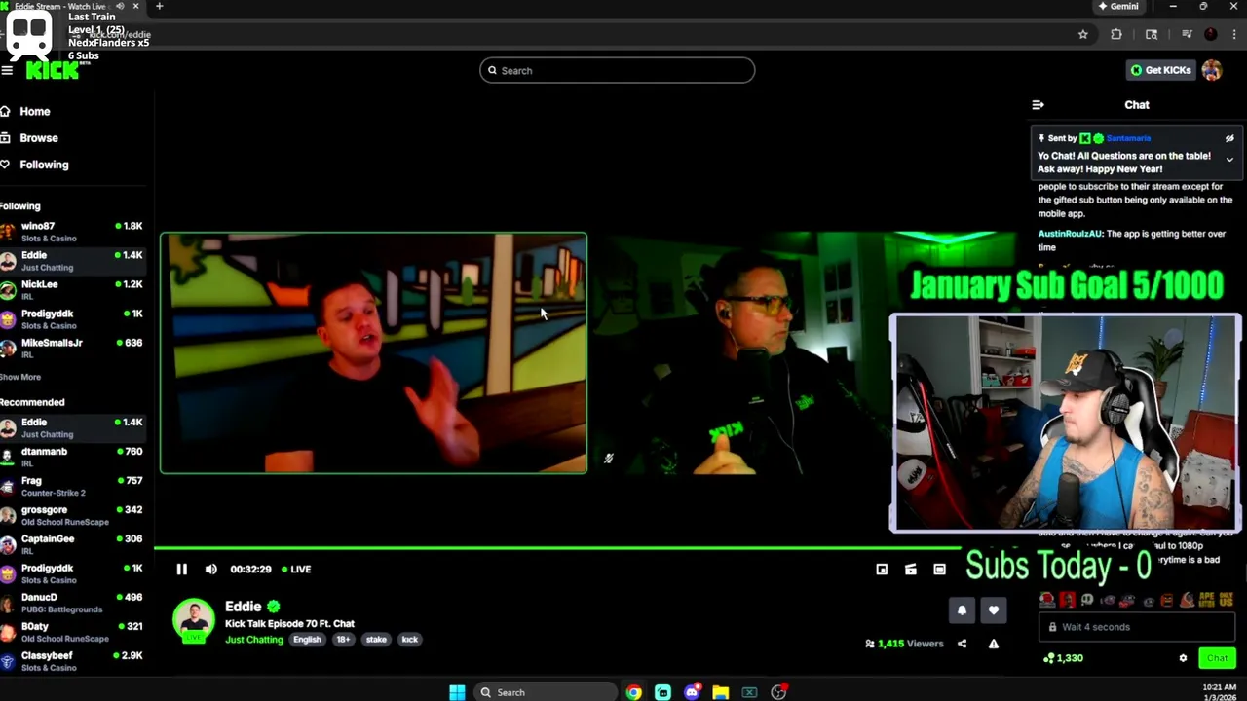This screenshot has height=701, width=1247.
Task: Share the stream with share icon
Action: pyautogui.click(x=962, y=644)
